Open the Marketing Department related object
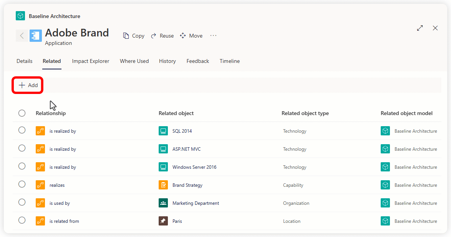 [196, 203]
